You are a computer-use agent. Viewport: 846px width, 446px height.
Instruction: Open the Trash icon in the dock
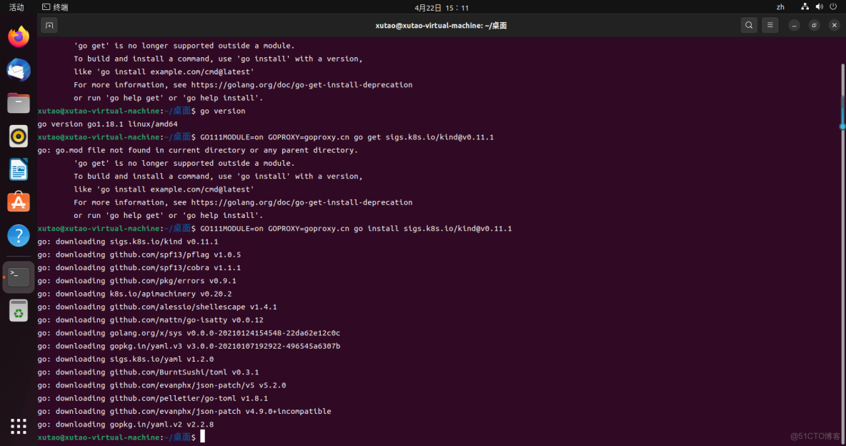(x=18, y=310)
